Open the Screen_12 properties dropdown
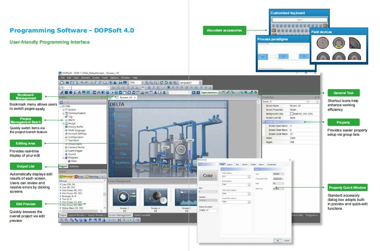This screenshot has width=380, height=251. (306, 102)
